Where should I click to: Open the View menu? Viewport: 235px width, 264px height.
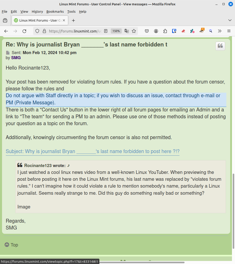[x=24, y=11]
